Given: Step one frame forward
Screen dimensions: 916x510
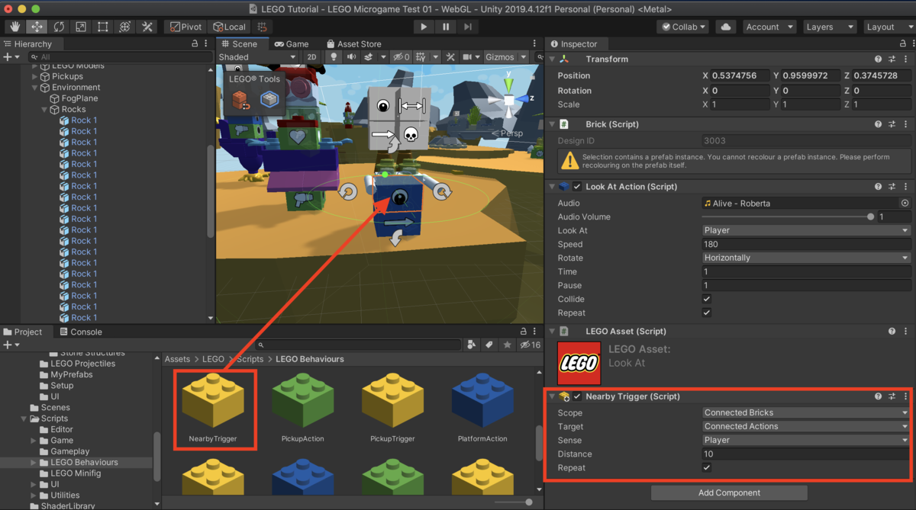Looking at the screenshot, I should pyautogui.click(x=468, y=27).
